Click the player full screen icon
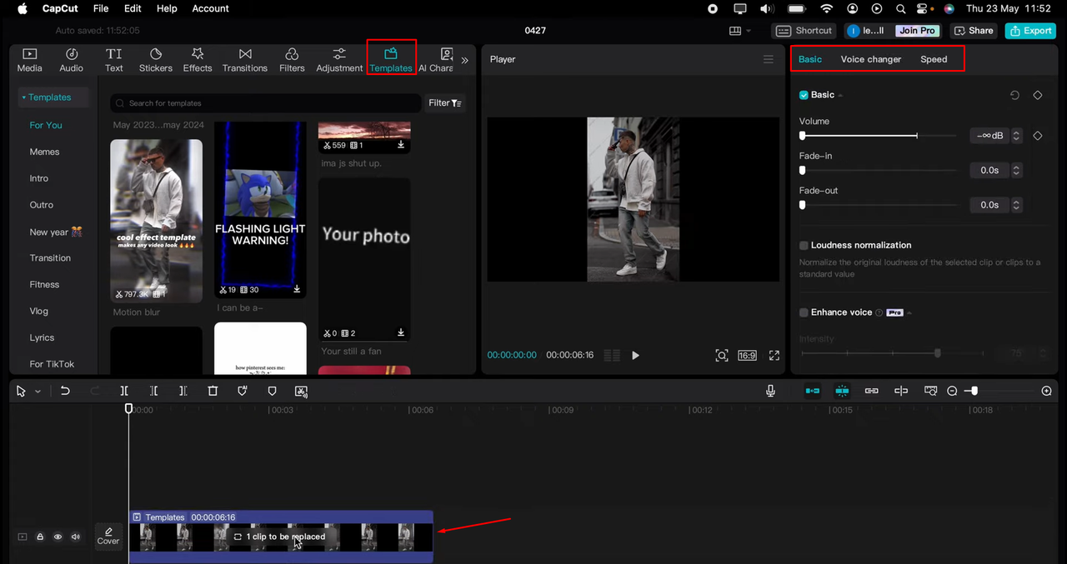Screen dimensions: 1067x564 (x=774, y=356)
